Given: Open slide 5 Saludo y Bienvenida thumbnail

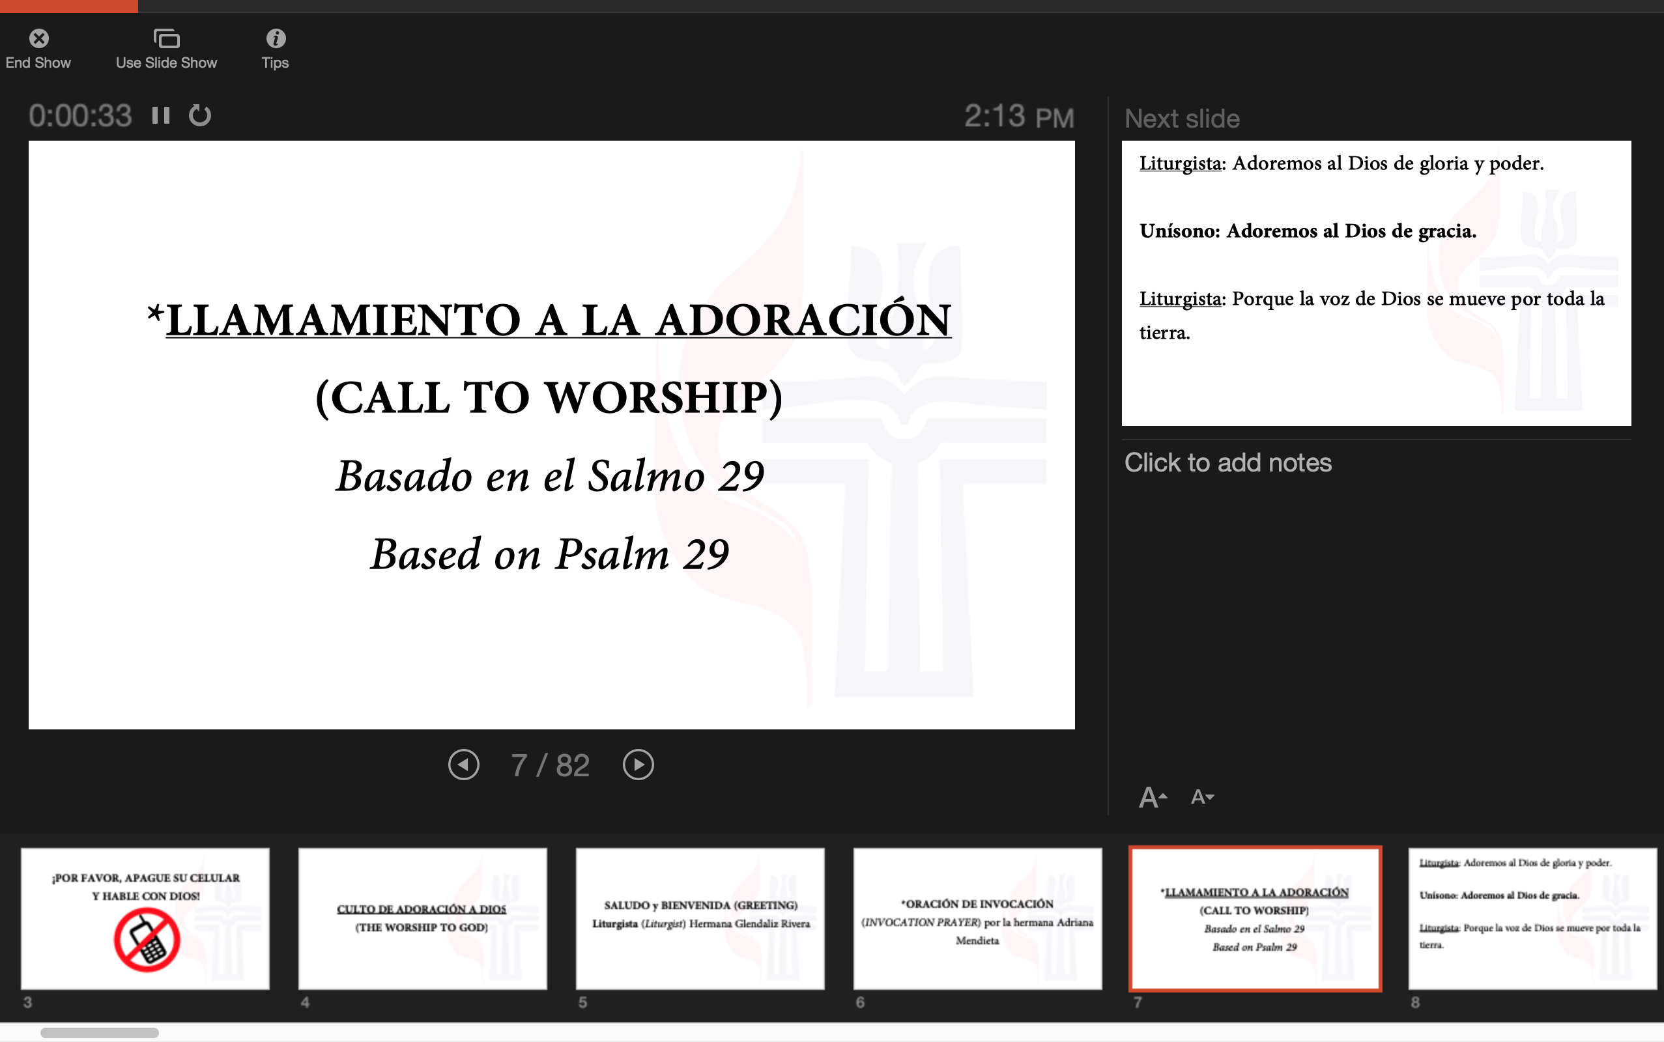Looking at the screenshot, I should (700, 919).
